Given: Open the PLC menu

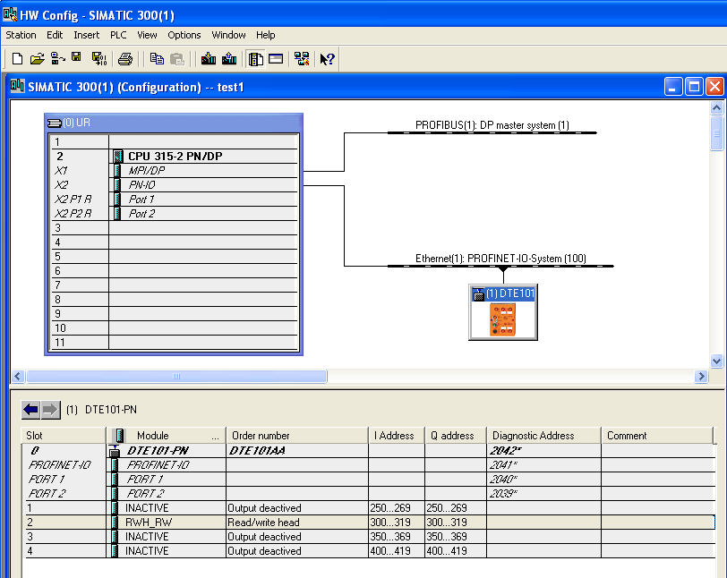Looking at the screenshot, I should (x=118, y=35).
